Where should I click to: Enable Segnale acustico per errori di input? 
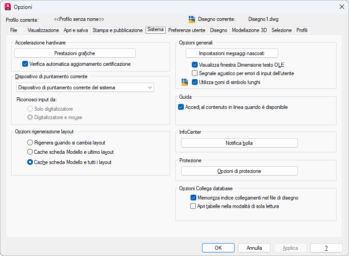(x=195, y=73)
